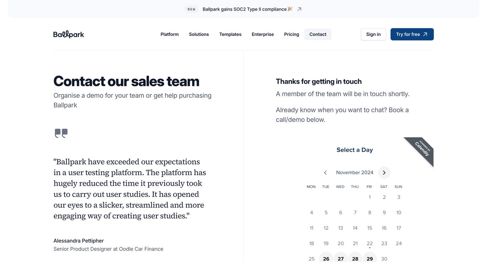Click date 25 on the calendar

click(311, 258)
